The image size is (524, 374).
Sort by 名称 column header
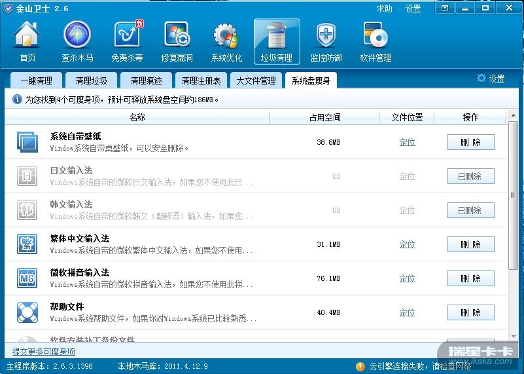[x=137, y=117]
